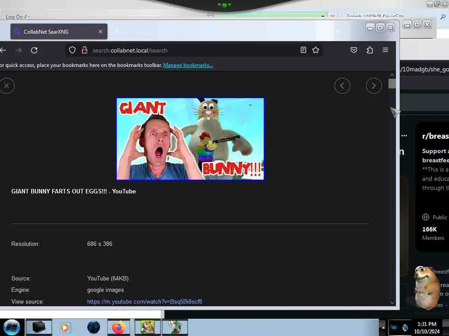
Task: Open the black box taskbar icon
Action: (x=39, y=327)
